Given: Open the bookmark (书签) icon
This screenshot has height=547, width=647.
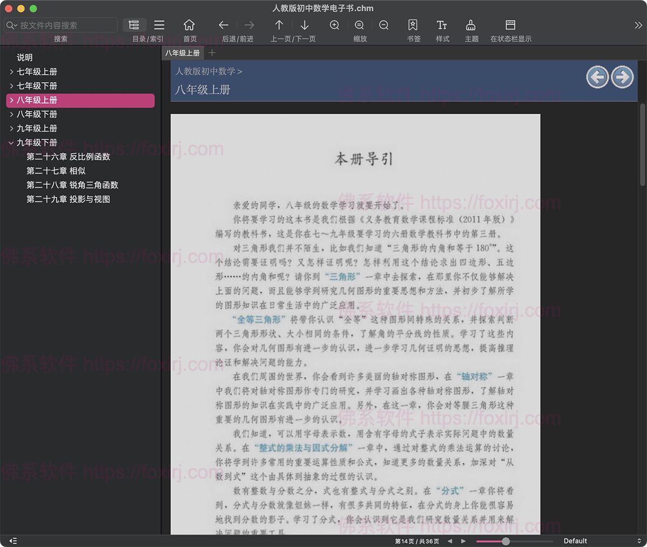Looking at the screenshot, I should coord(413,25).
